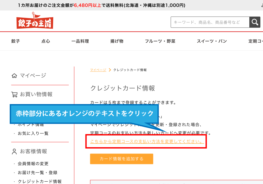263x184 pixels.
Task: Click the マイページ breadcrumb link
Action: pyautogui.click(x=98, y=70)
